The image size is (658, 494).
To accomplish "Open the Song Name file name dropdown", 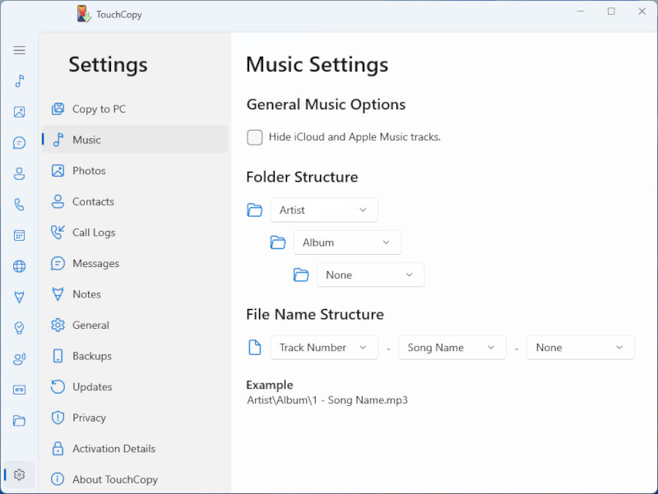I will tap(452, 348).
